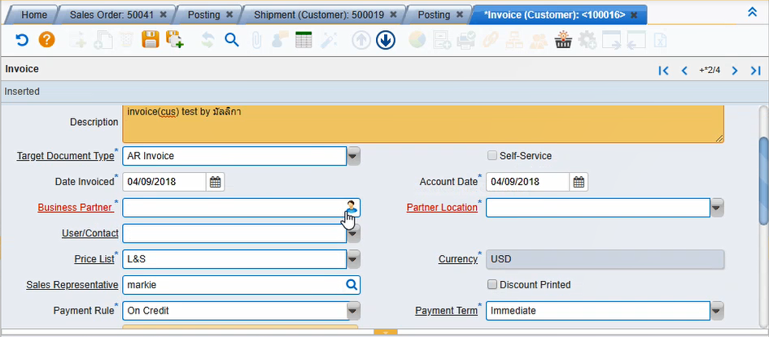The width and height of the screenshot is (769, 337).
Task: Toggle grid view using the table icon
Action: point(304,40)
